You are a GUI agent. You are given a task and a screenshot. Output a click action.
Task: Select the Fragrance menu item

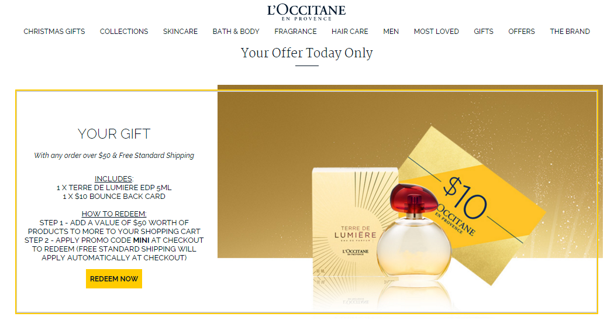point(295,32)
